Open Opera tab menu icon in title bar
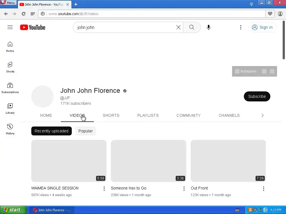 (251, 4)
